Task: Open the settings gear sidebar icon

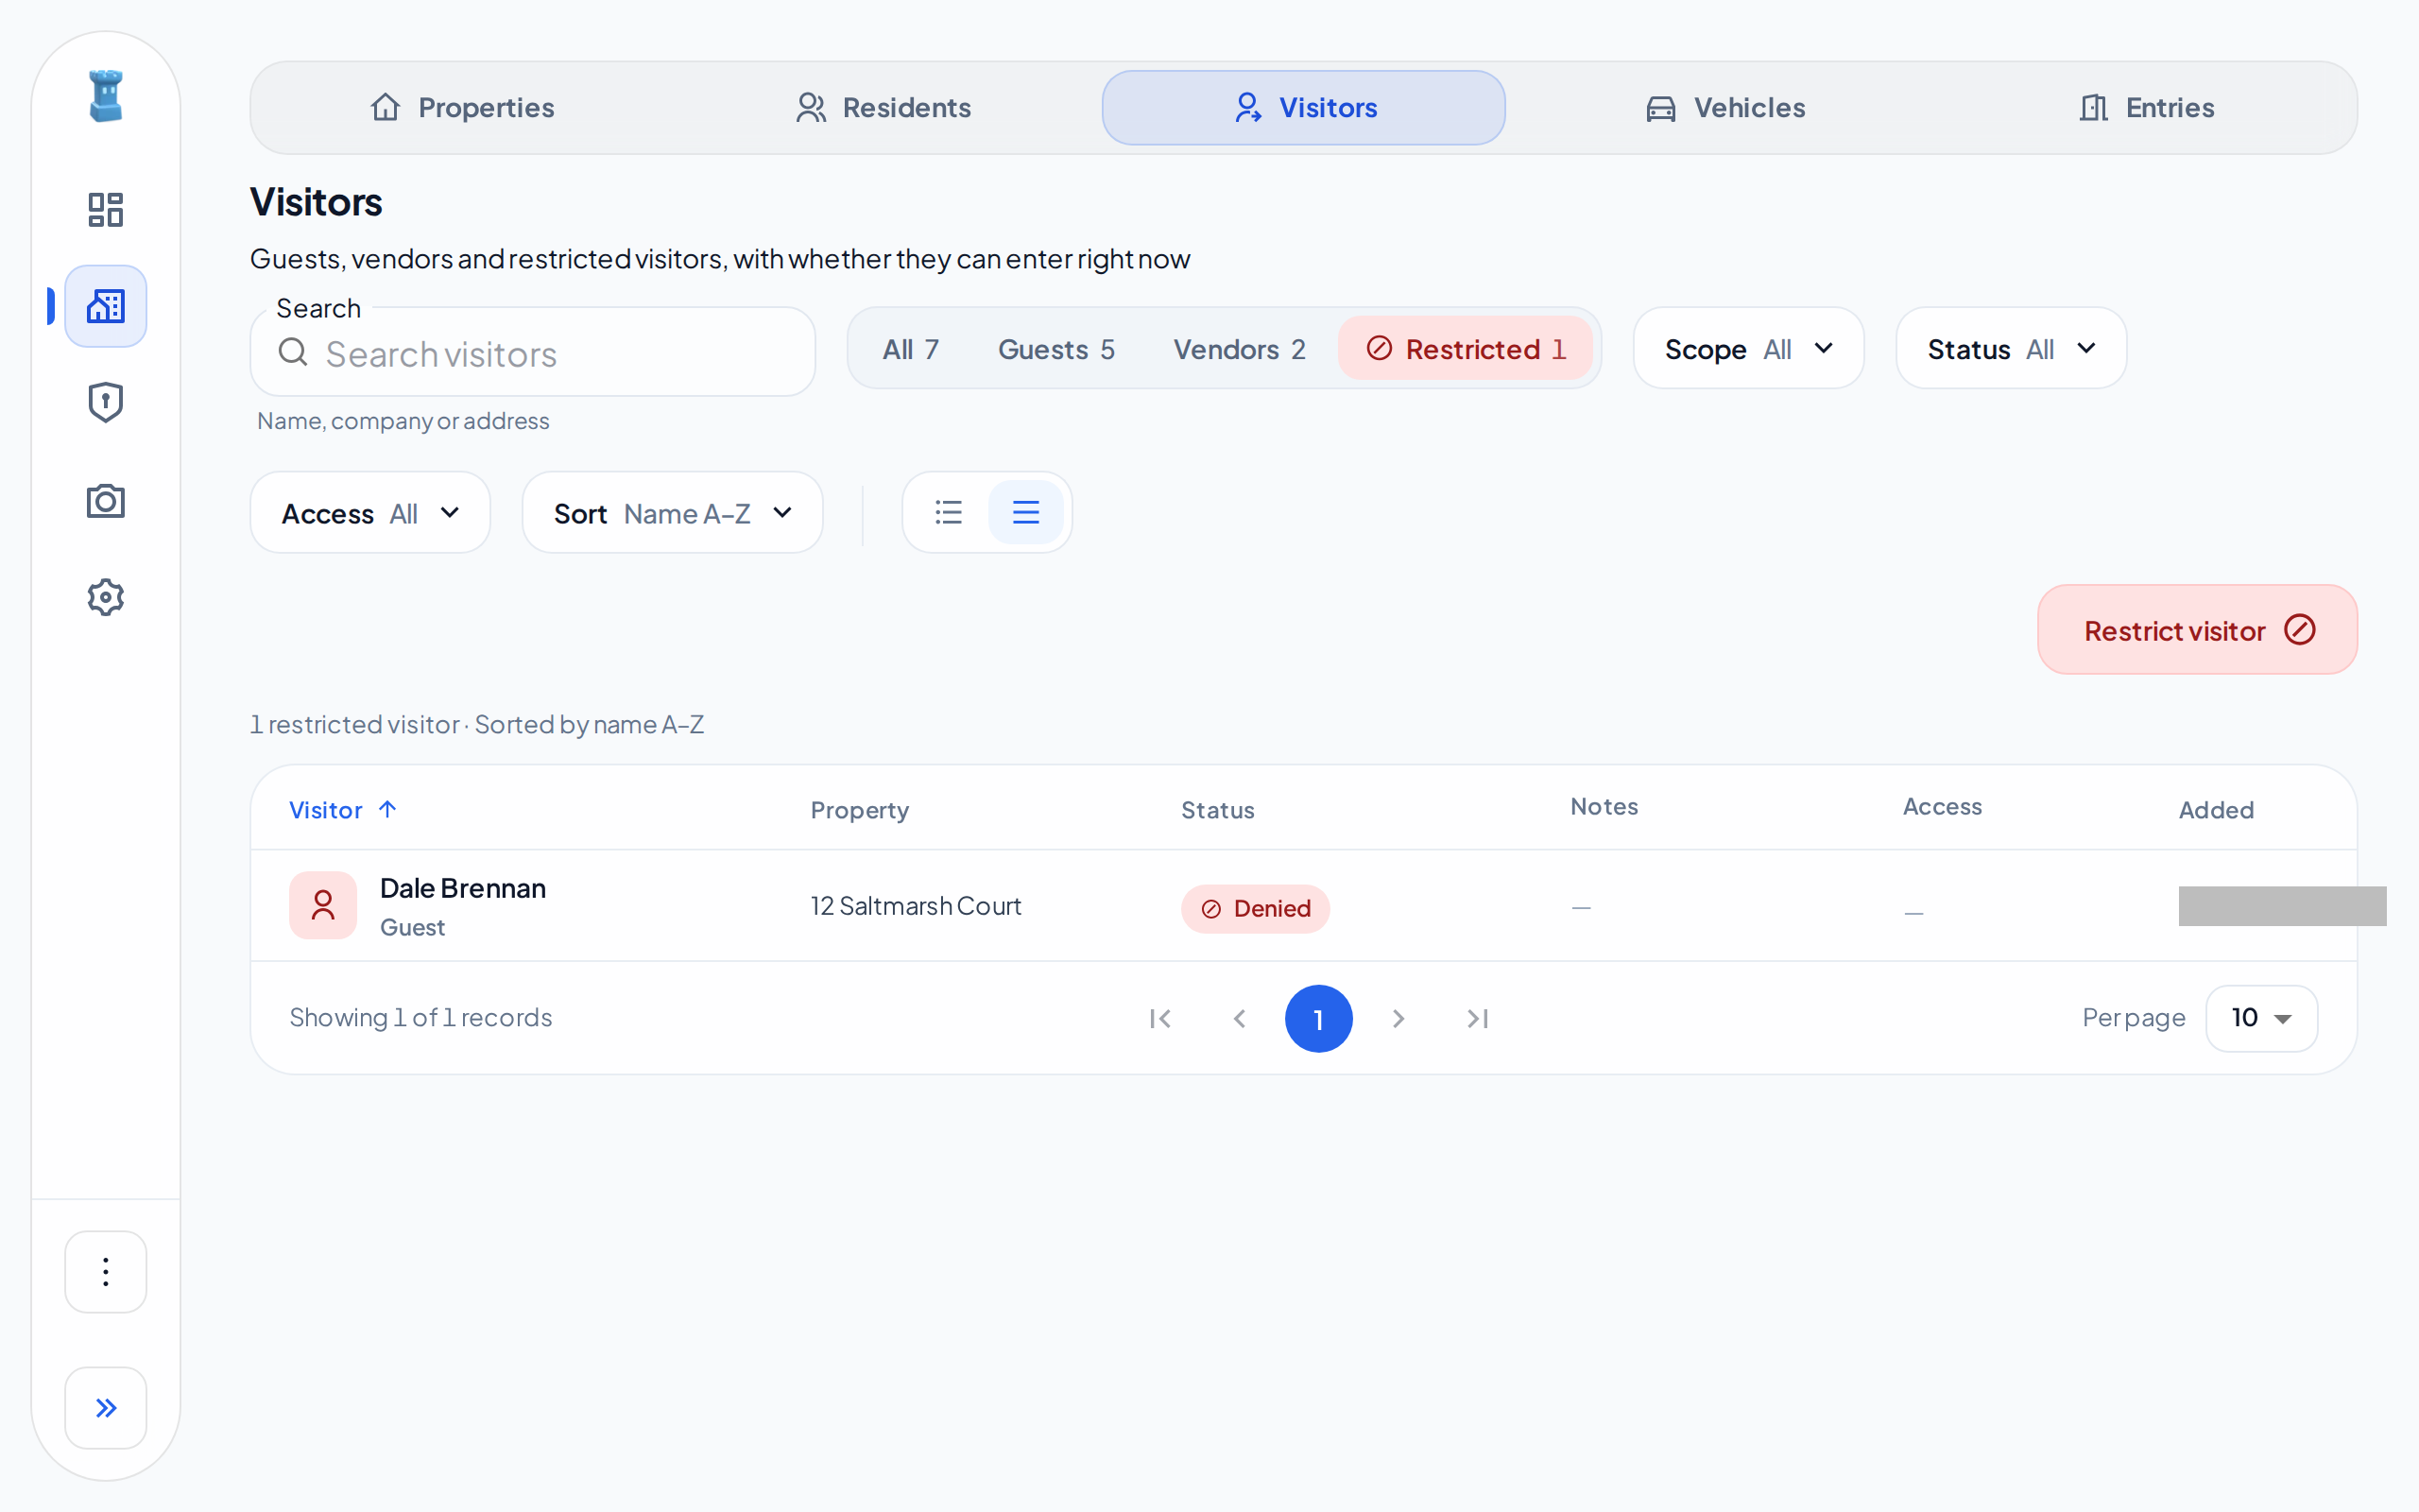Action: (106, 597)
